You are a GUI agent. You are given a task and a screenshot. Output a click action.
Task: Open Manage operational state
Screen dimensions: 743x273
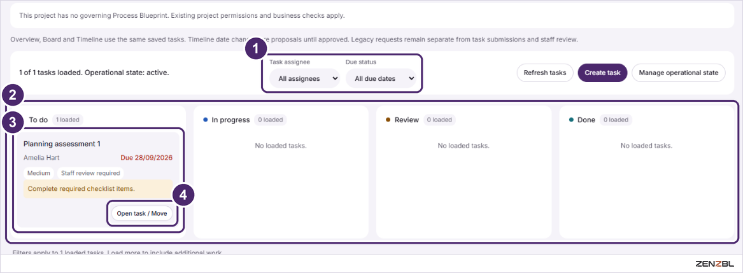[x=679, y=73]
